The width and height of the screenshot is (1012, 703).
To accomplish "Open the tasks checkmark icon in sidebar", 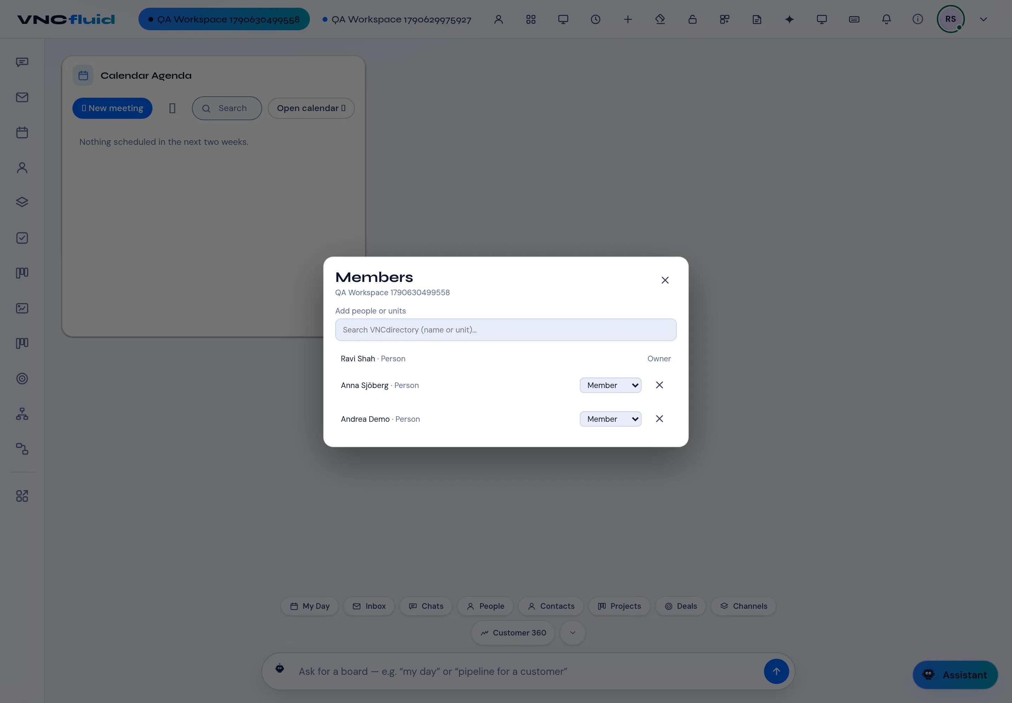I will pyautogui.click(x=22, y=238).
